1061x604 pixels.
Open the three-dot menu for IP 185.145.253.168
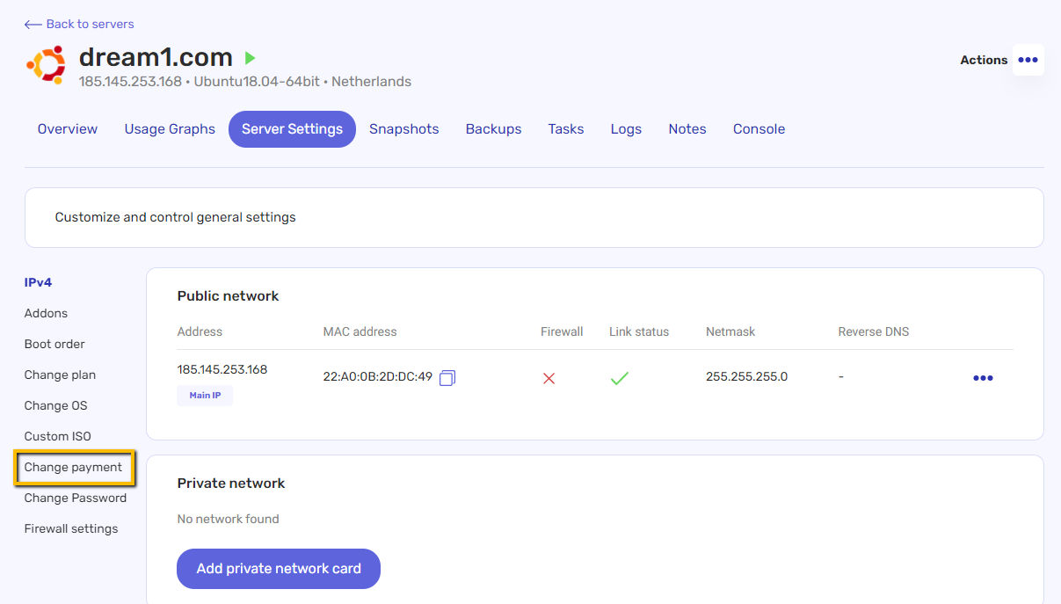983,378
